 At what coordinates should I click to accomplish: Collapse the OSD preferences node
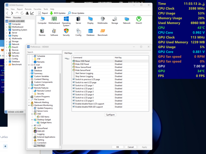pyautogui.click(x=32, y=114)
